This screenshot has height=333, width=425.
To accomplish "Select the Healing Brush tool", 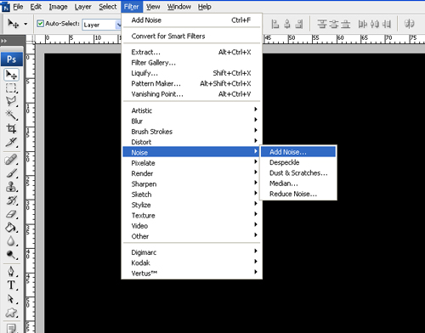I will pyautogui.click(x=11, y=160).
